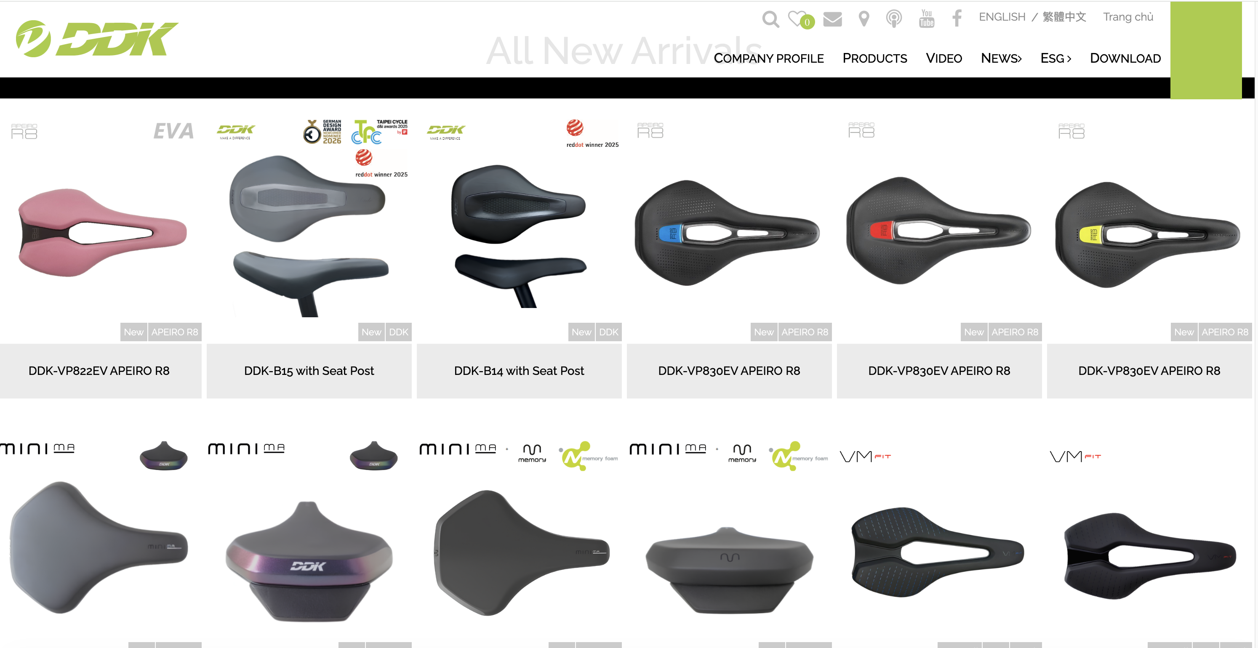
Task: Click the New tag on the DDK-B14 card
Action: 581,332
